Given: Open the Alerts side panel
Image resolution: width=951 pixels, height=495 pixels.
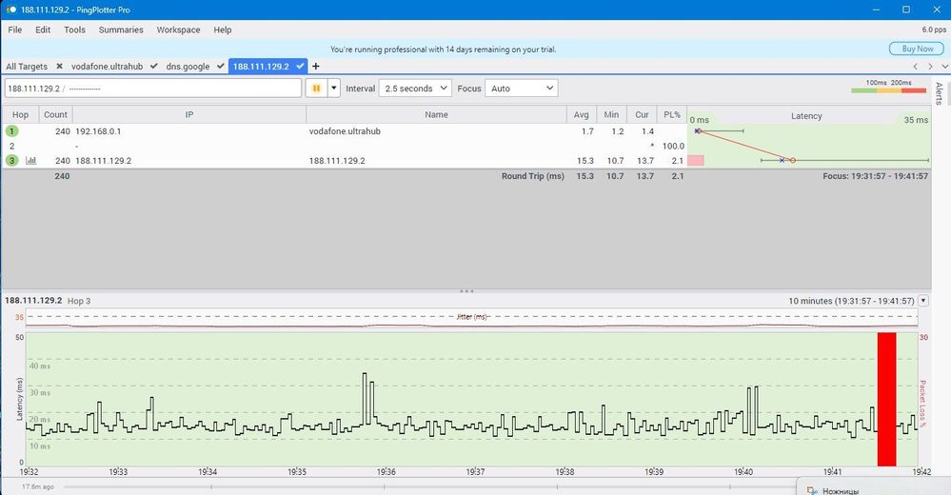Looking at the screenshot, I should (x=939, y=93).
